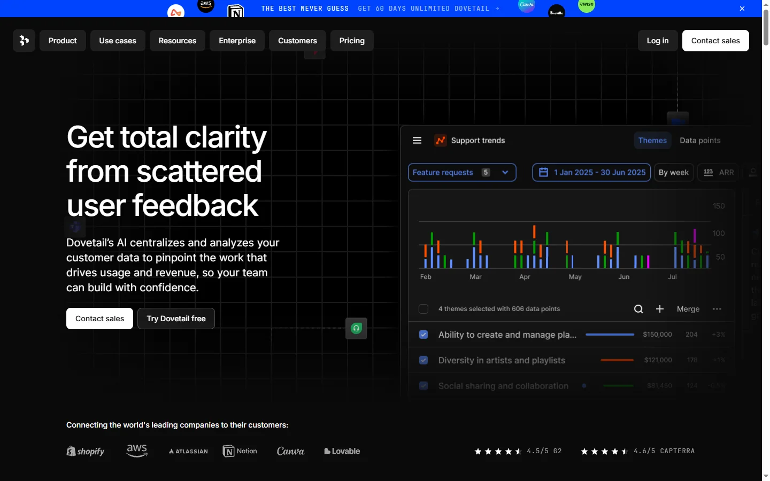Open the Product menu
This screenshot has height=481, width=770.
point(63,41)
